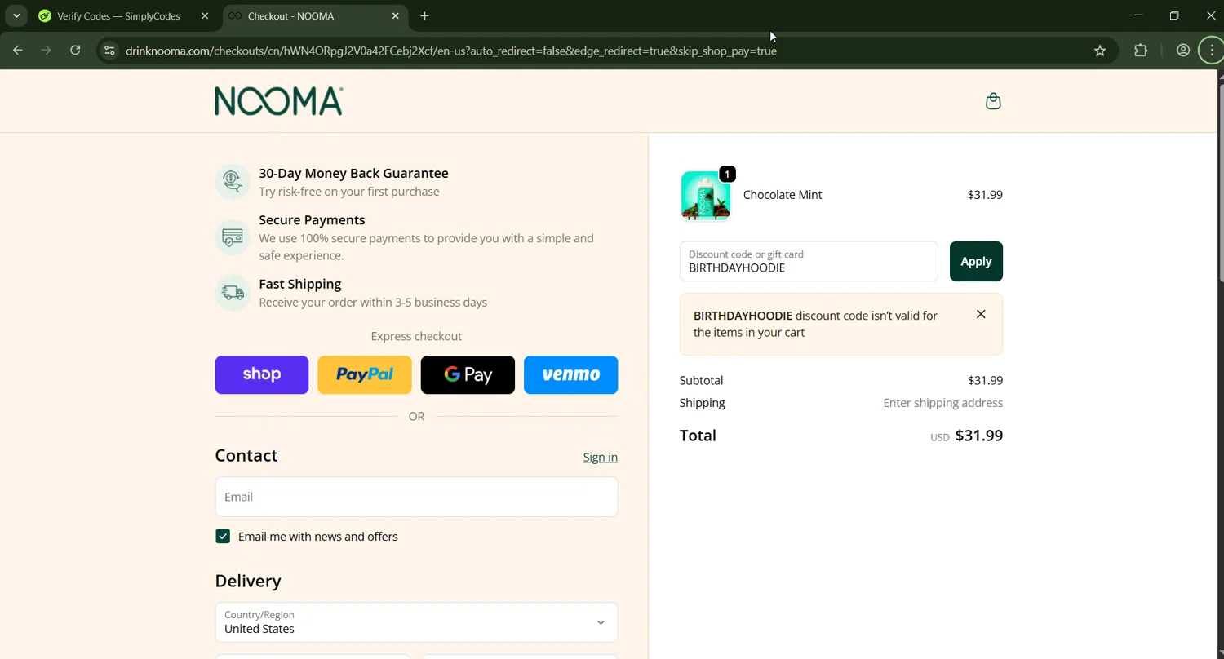Apply the discount code
The image size is (1224, 659).
pos(976,261)
